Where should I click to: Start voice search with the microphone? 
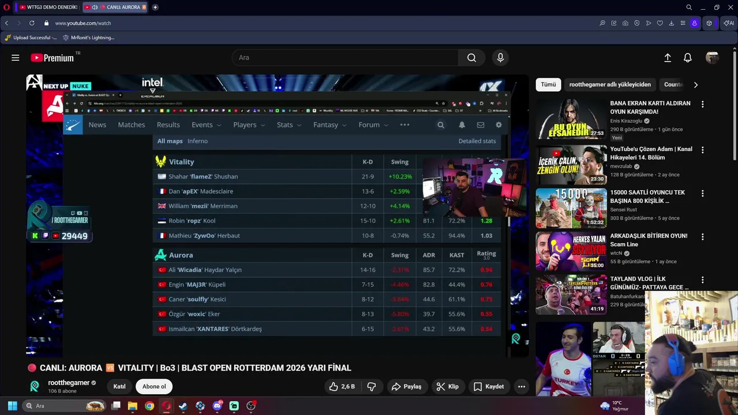(500, 58)
